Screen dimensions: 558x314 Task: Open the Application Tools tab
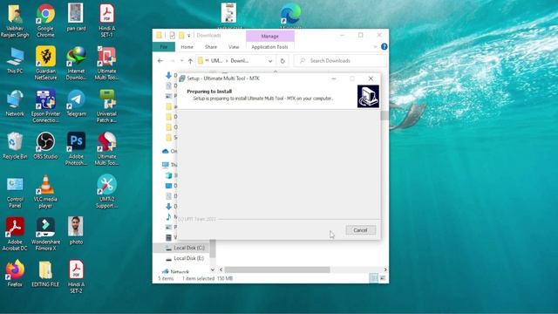point(269,47)
